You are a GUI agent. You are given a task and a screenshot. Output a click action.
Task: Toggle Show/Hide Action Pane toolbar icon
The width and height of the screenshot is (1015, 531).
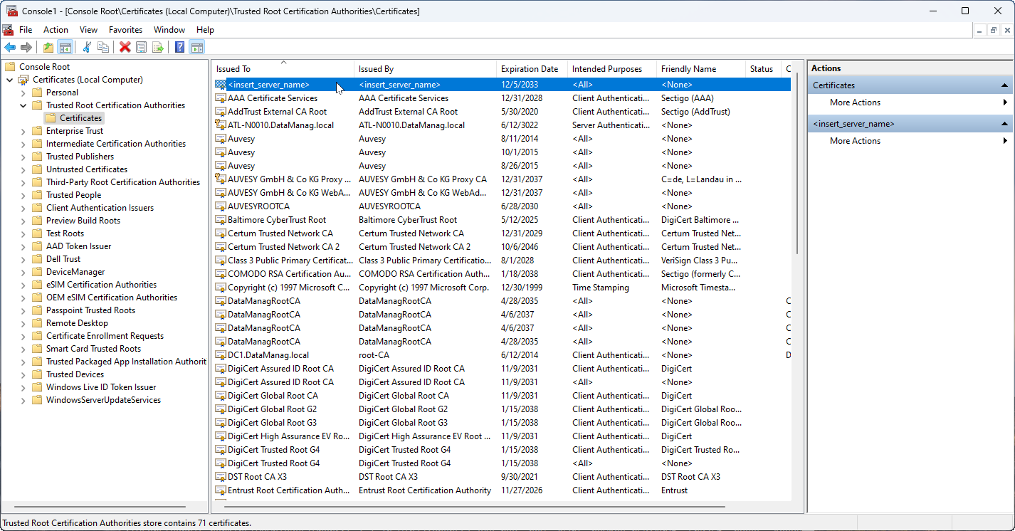click(197, 48)
